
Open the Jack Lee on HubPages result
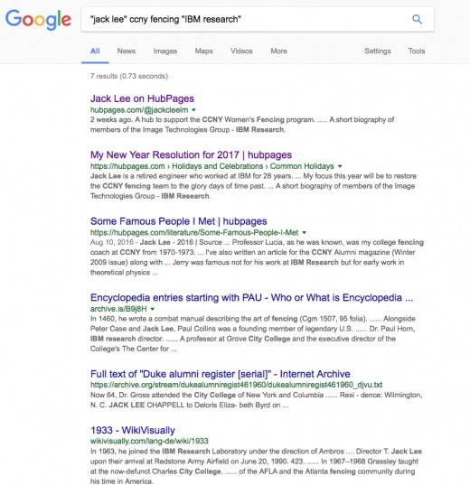pos(142,98)
